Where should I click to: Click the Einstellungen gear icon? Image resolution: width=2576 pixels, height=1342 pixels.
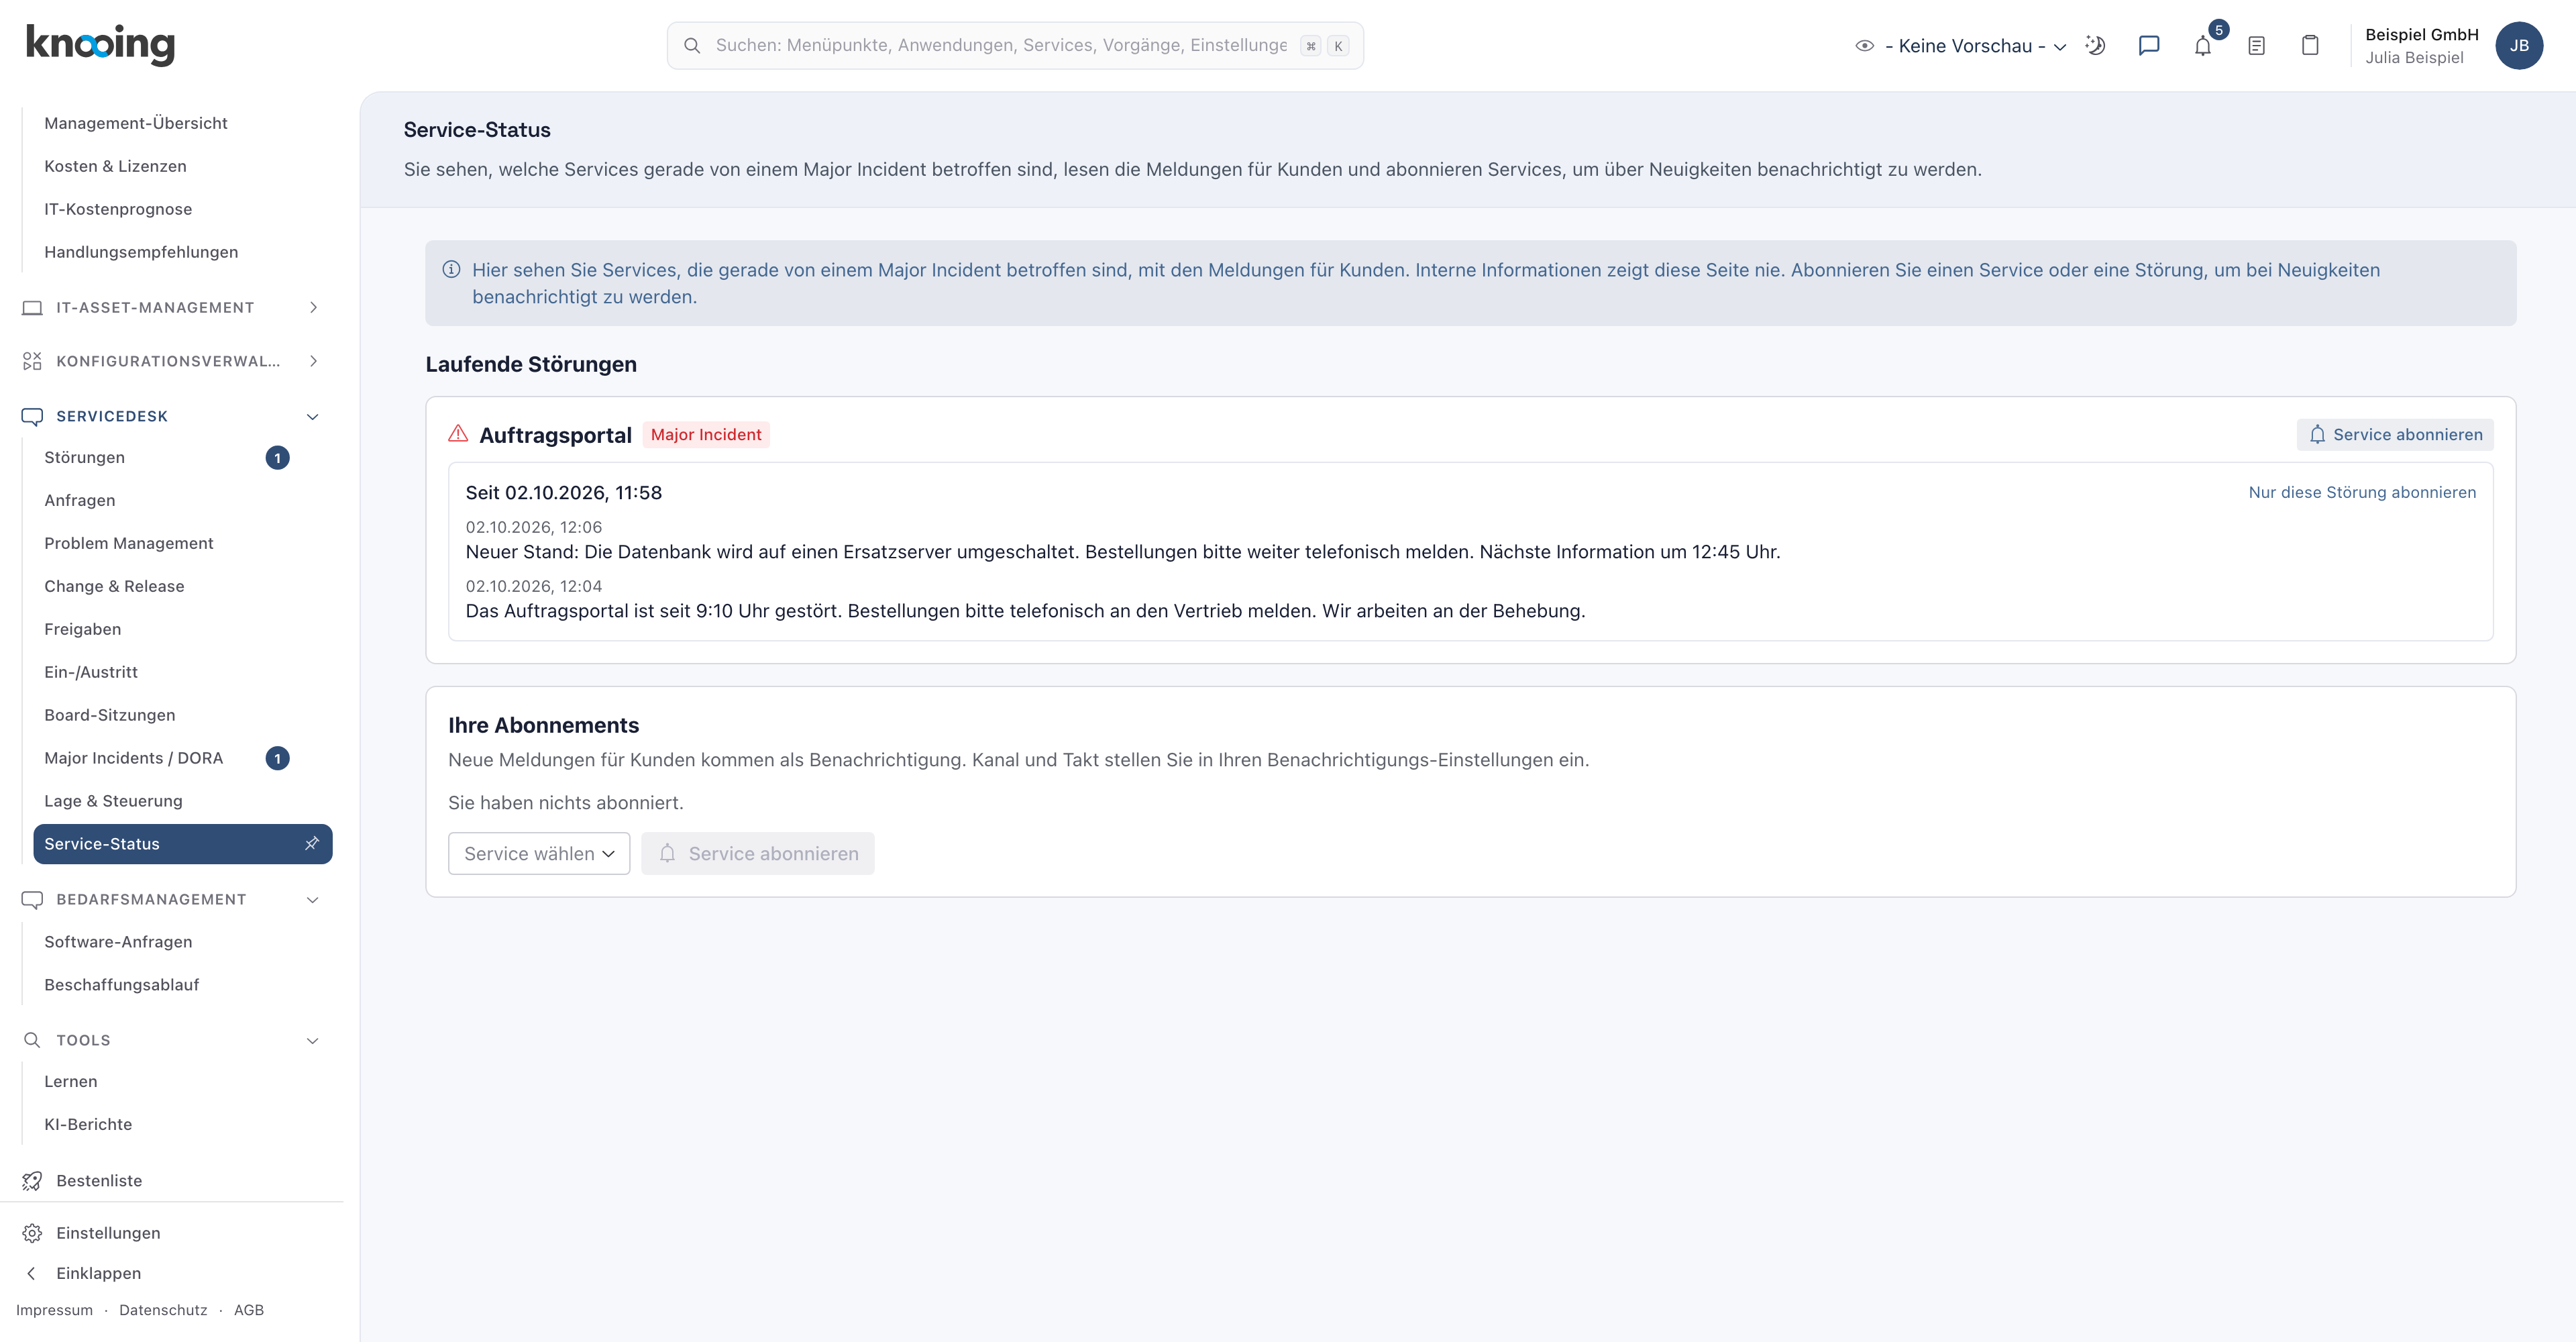coord(32,1233)
